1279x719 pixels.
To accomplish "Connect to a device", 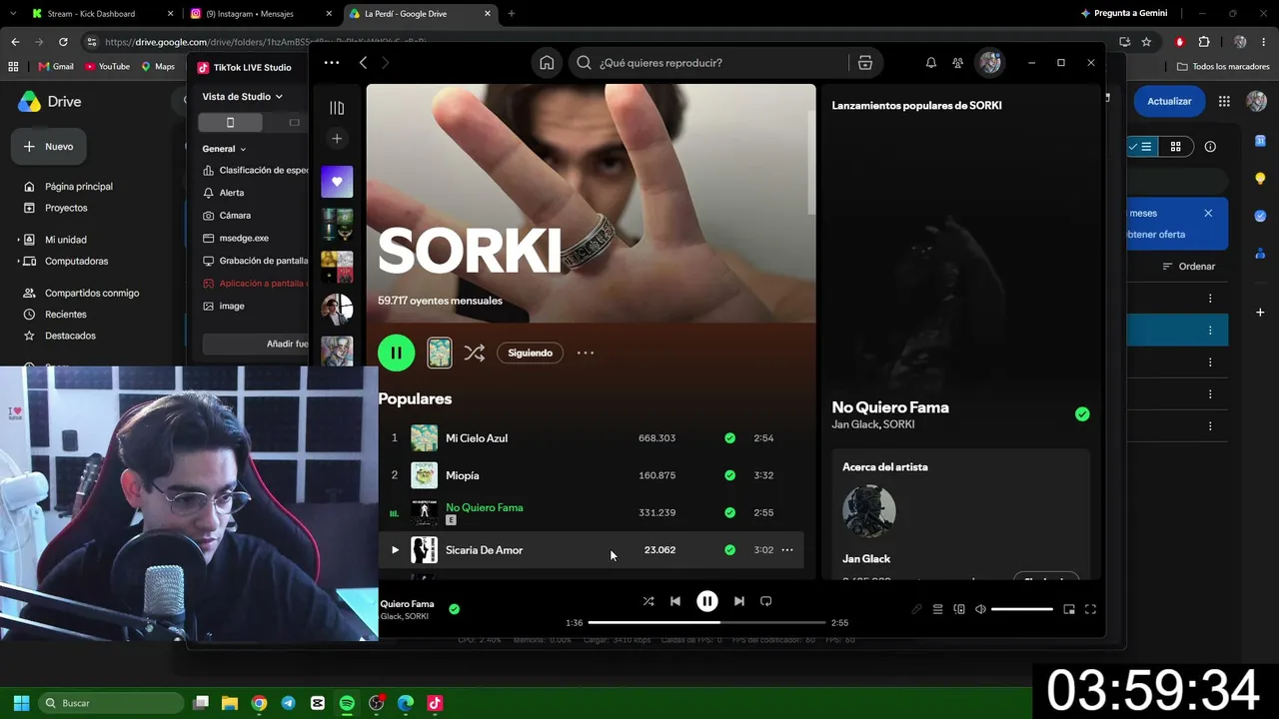I will 959,609.
